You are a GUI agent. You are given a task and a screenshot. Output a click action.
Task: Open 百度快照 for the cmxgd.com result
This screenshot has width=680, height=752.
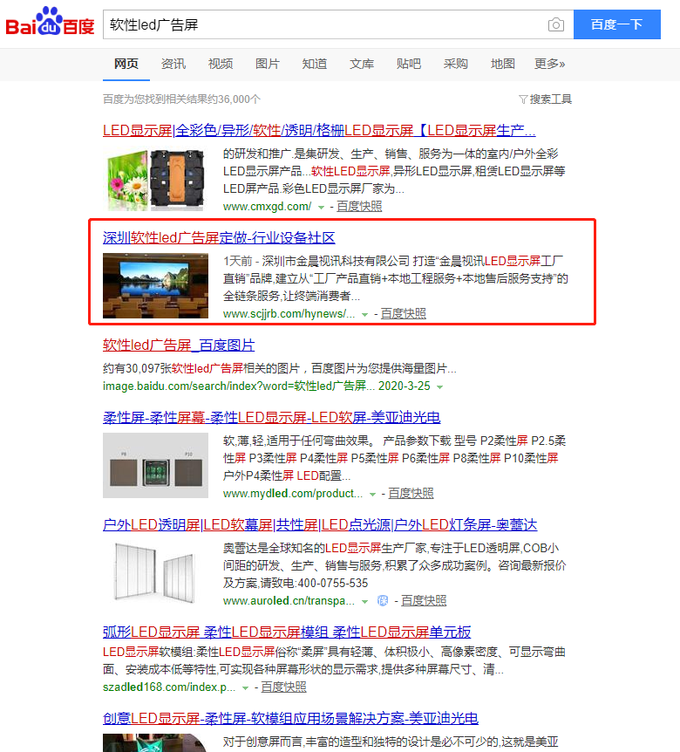click(x=359, y=207)
